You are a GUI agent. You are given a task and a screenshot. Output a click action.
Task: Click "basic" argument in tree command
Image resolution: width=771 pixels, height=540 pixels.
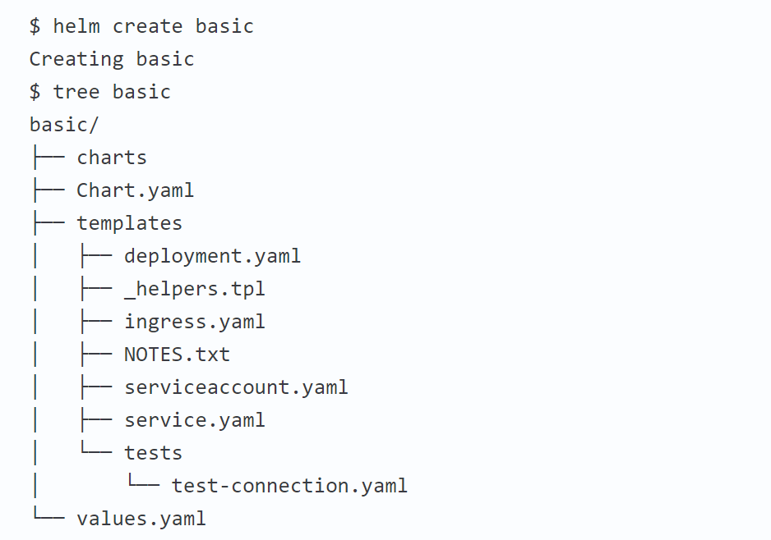point(141,91)
